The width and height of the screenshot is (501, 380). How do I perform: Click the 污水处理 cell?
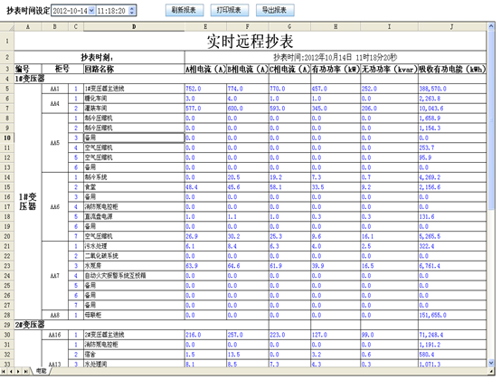pyautogui.click(x=134, y=246)
